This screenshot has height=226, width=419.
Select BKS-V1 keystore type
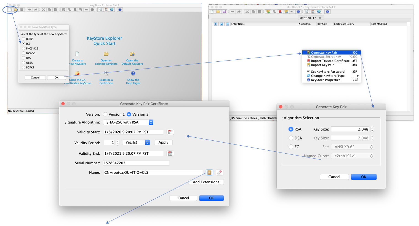pyautogui.click(x=23, y=53)
